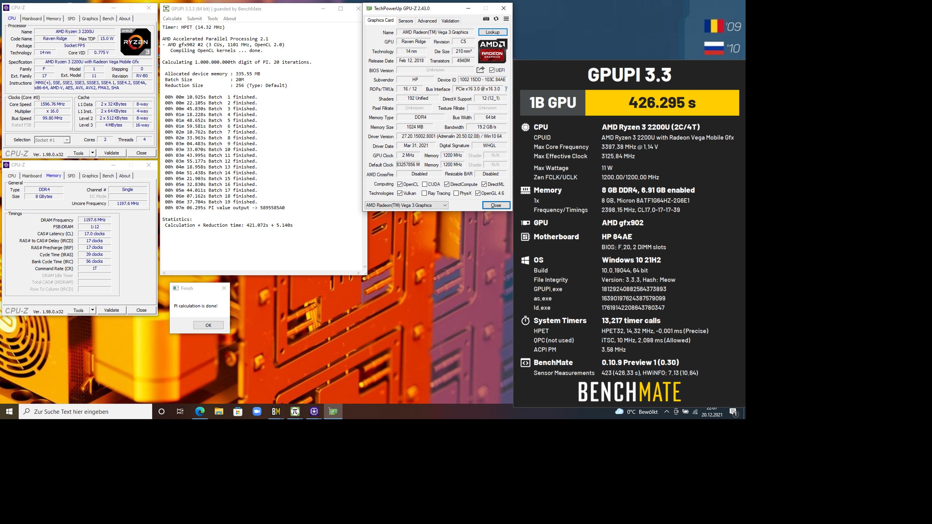This screenshot has height=524, width=932.
Task: Click the weather cloud tray icon
Action: pos(619,411)
